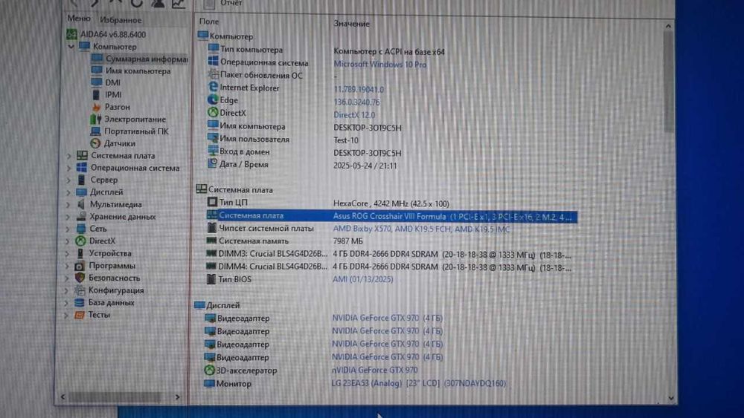Screen dimensions: 744x418
Task: Open the 11.789.19041.0 Internet Explorer link
Action: (359, 89)
